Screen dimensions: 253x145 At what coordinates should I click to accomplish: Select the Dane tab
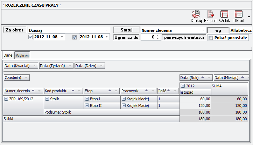[x=8, y=55]
